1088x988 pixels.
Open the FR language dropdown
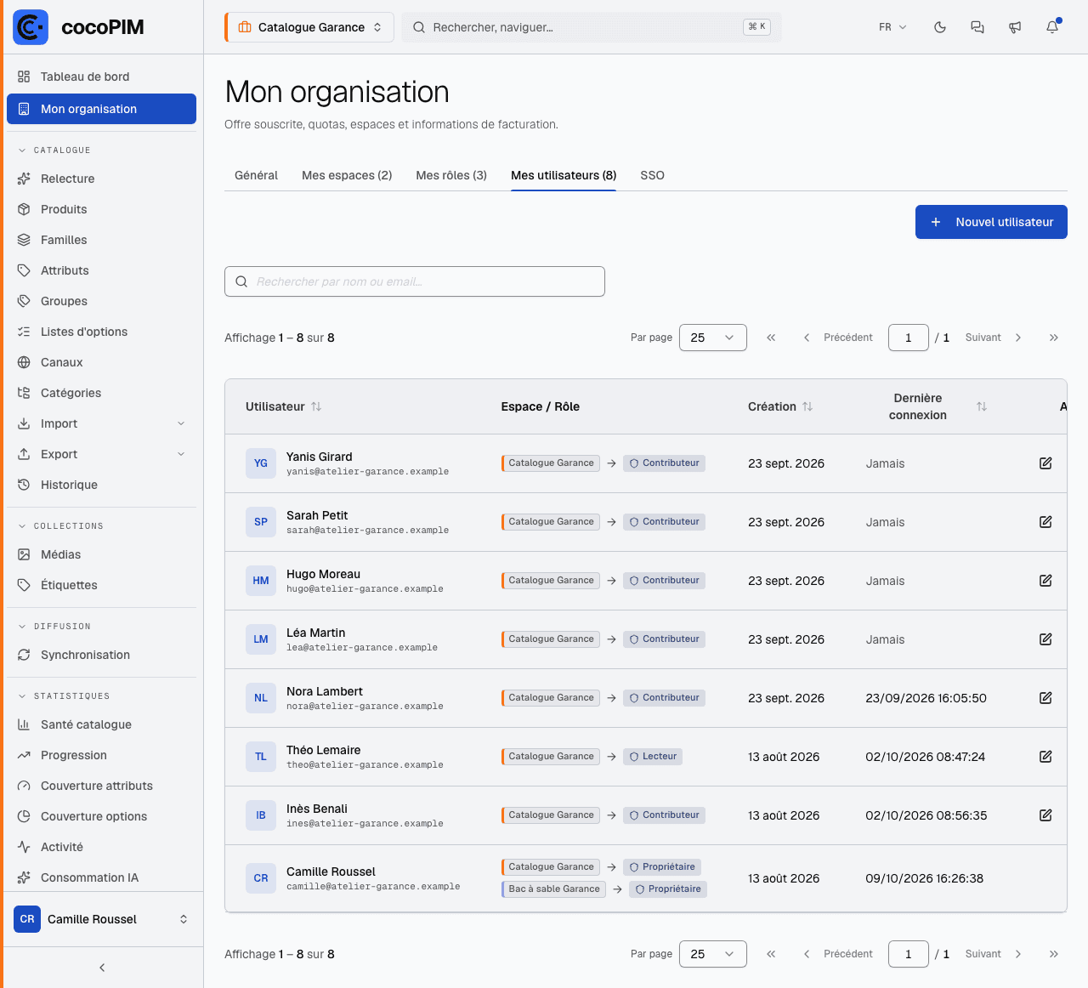tap(892, 27)
